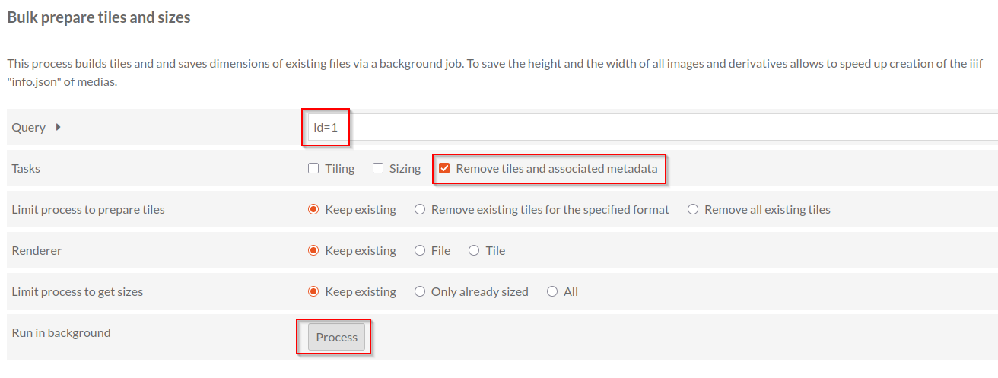Select Keep existing for get sizes limit
This screenshot has height=378, width=998.
(313, 292)
